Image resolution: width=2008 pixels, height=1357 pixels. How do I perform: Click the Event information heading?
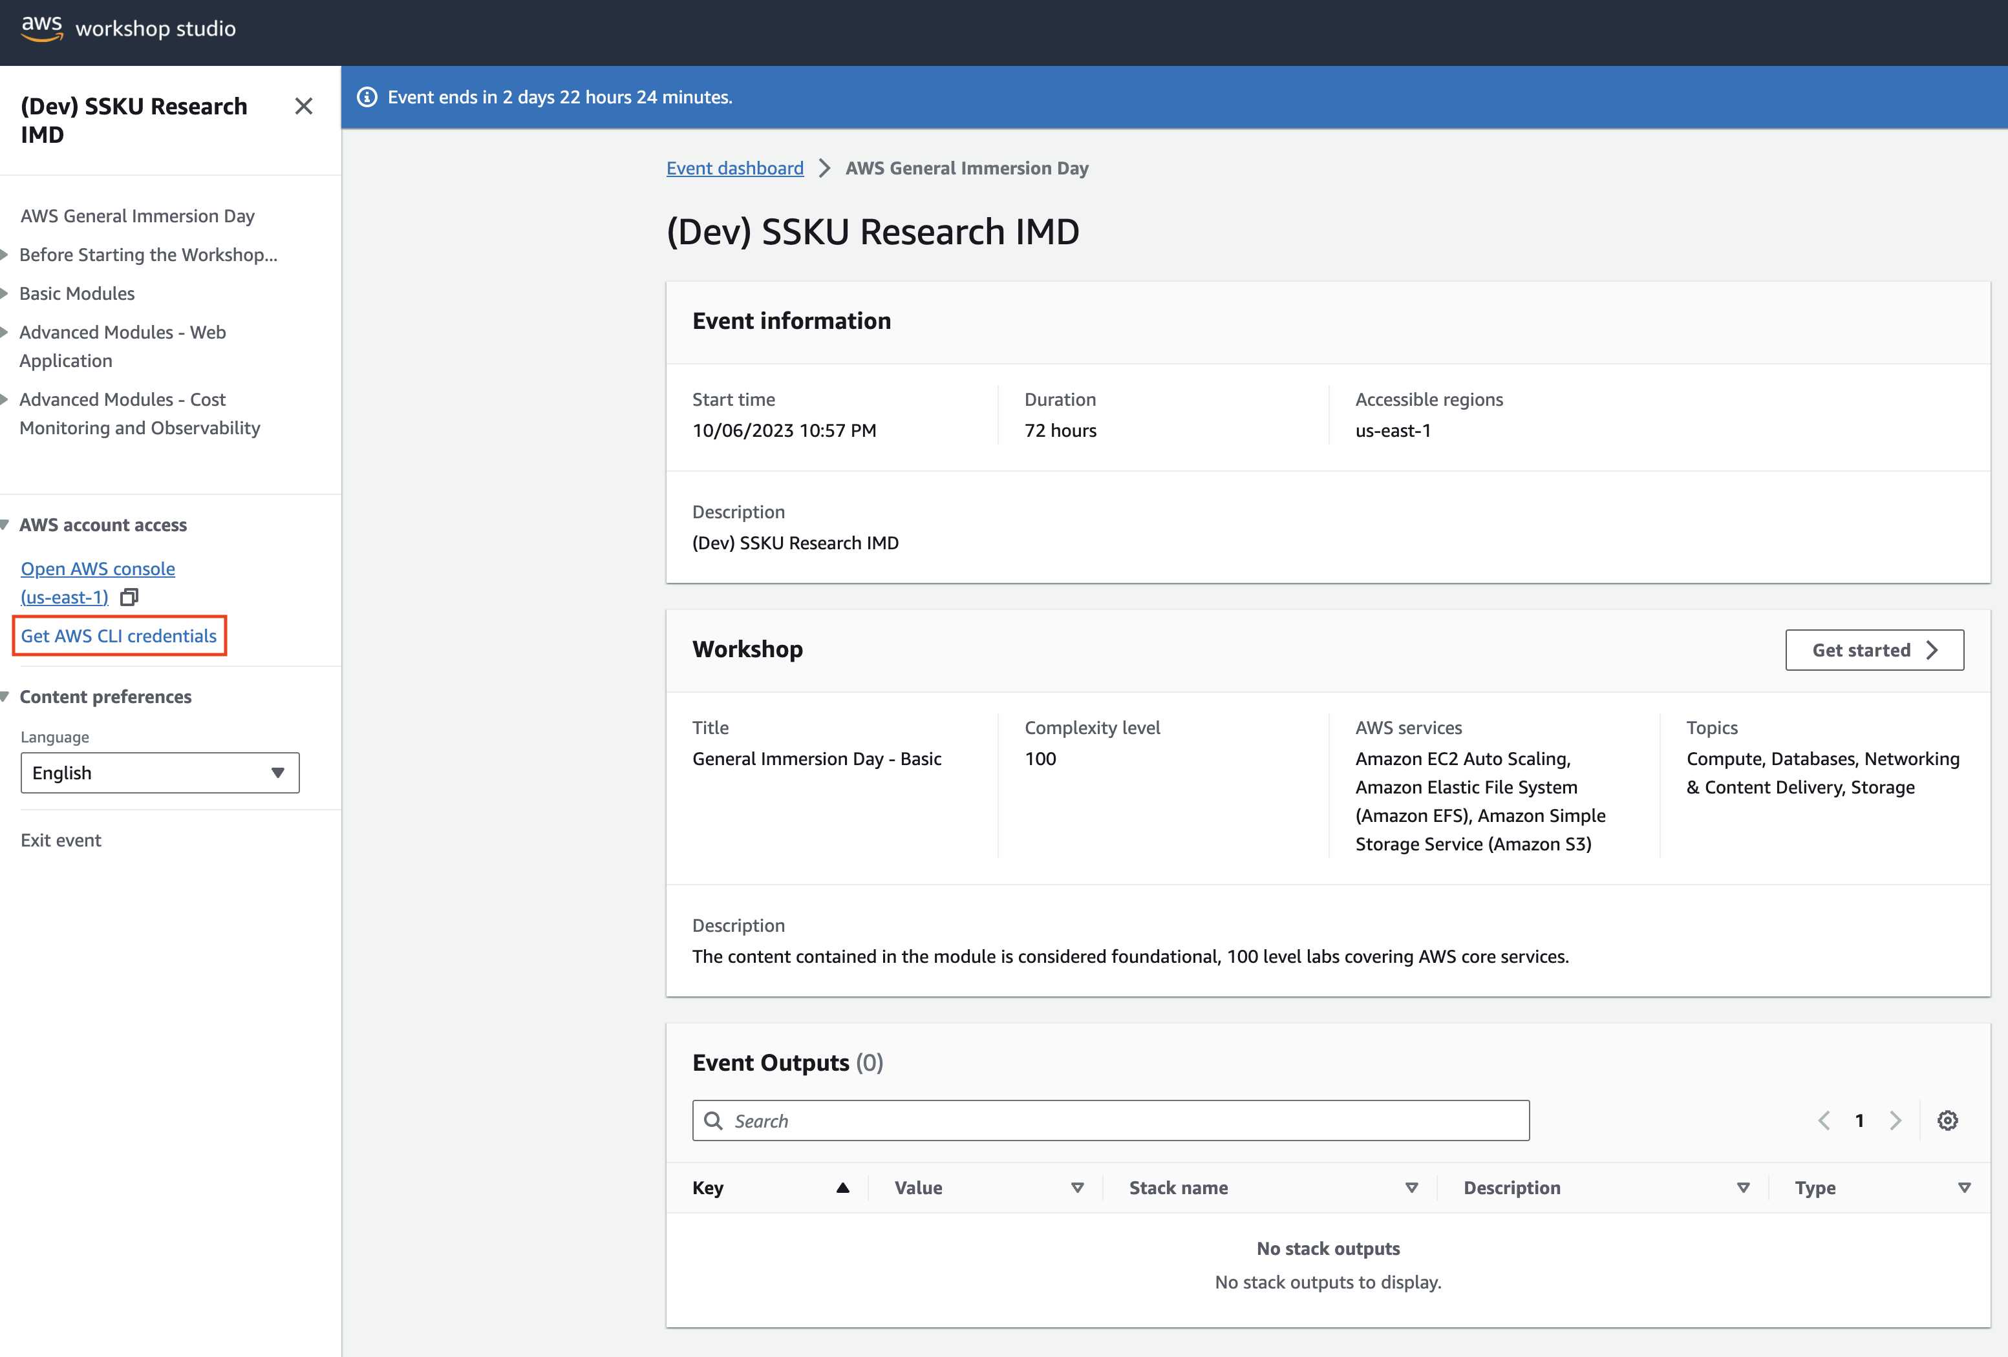pyautogui.click(x=791, y=321)
